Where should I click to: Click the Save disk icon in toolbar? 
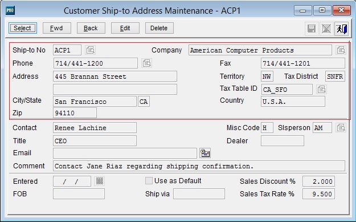pos(312,29)
